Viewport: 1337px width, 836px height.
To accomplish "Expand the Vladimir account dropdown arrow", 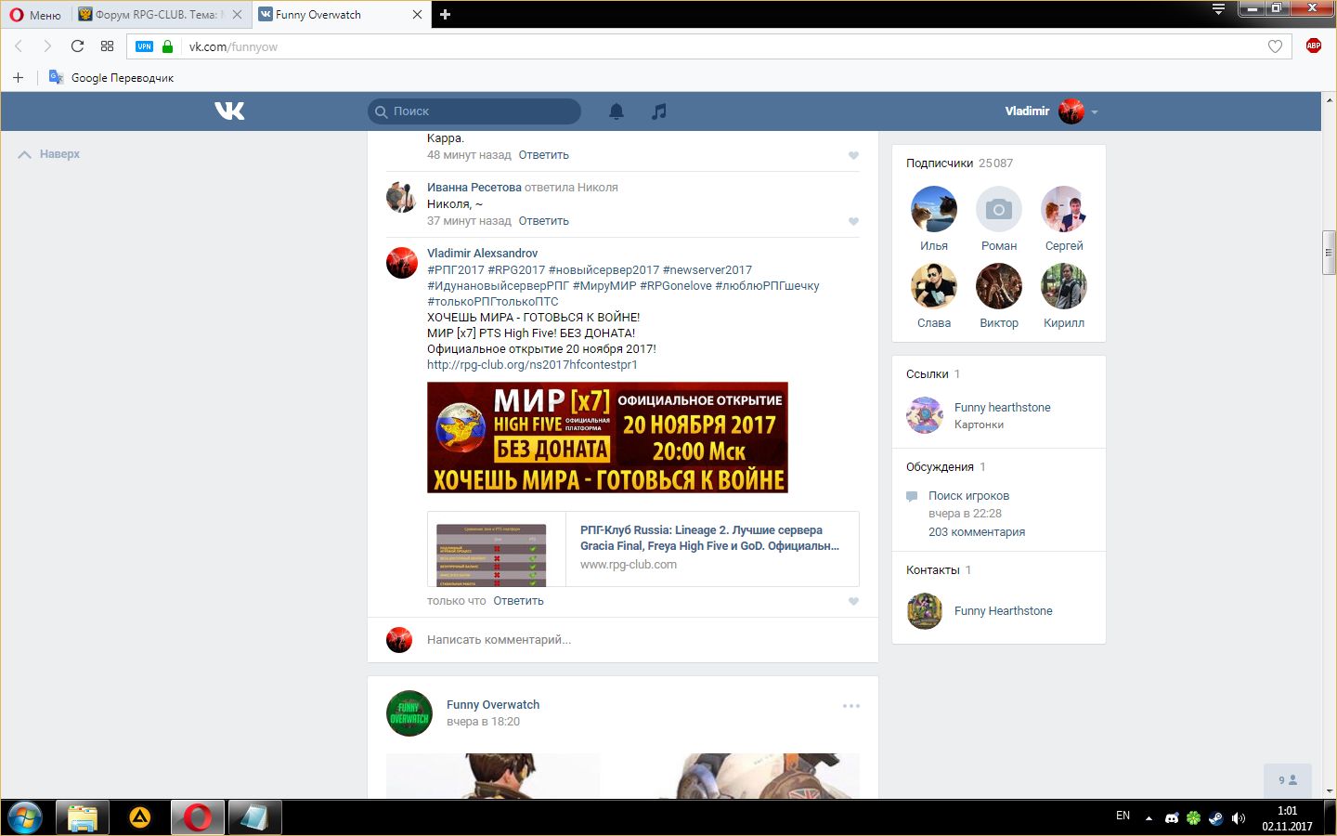I will [1095, 112].
